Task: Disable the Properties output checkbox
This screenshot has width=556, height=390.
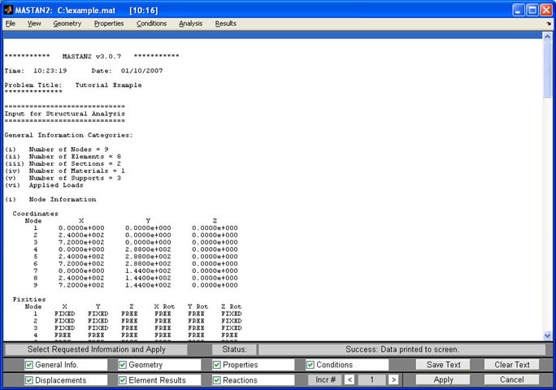Action: click(x=217, y=365)
